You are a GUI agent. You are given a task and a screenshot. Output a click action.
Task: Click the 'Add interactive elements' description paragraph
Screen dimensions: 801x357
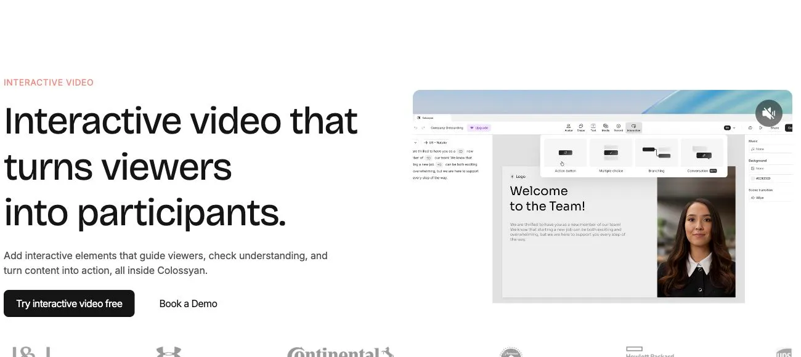pos(166,263)
